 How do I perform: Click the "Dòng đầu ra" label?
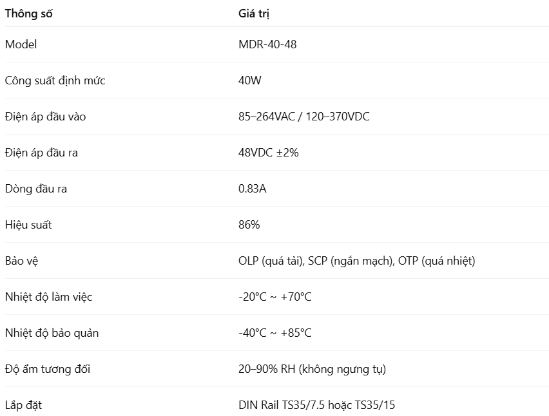click(36, 189)
